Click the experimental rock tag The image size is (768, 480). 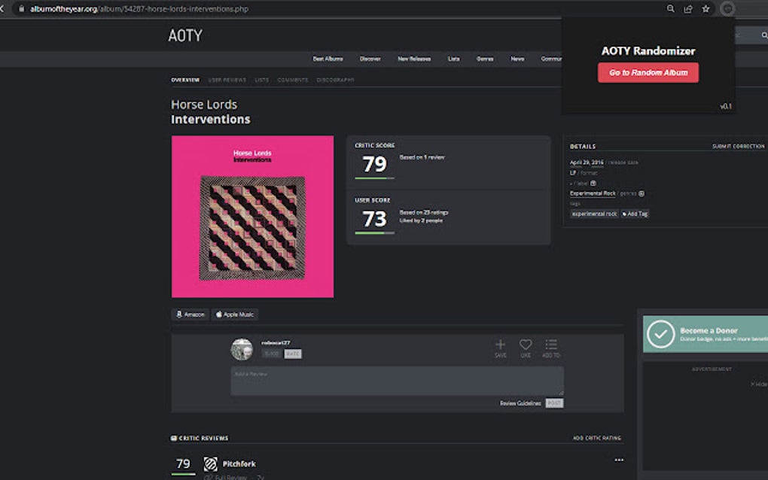[594, 214]
